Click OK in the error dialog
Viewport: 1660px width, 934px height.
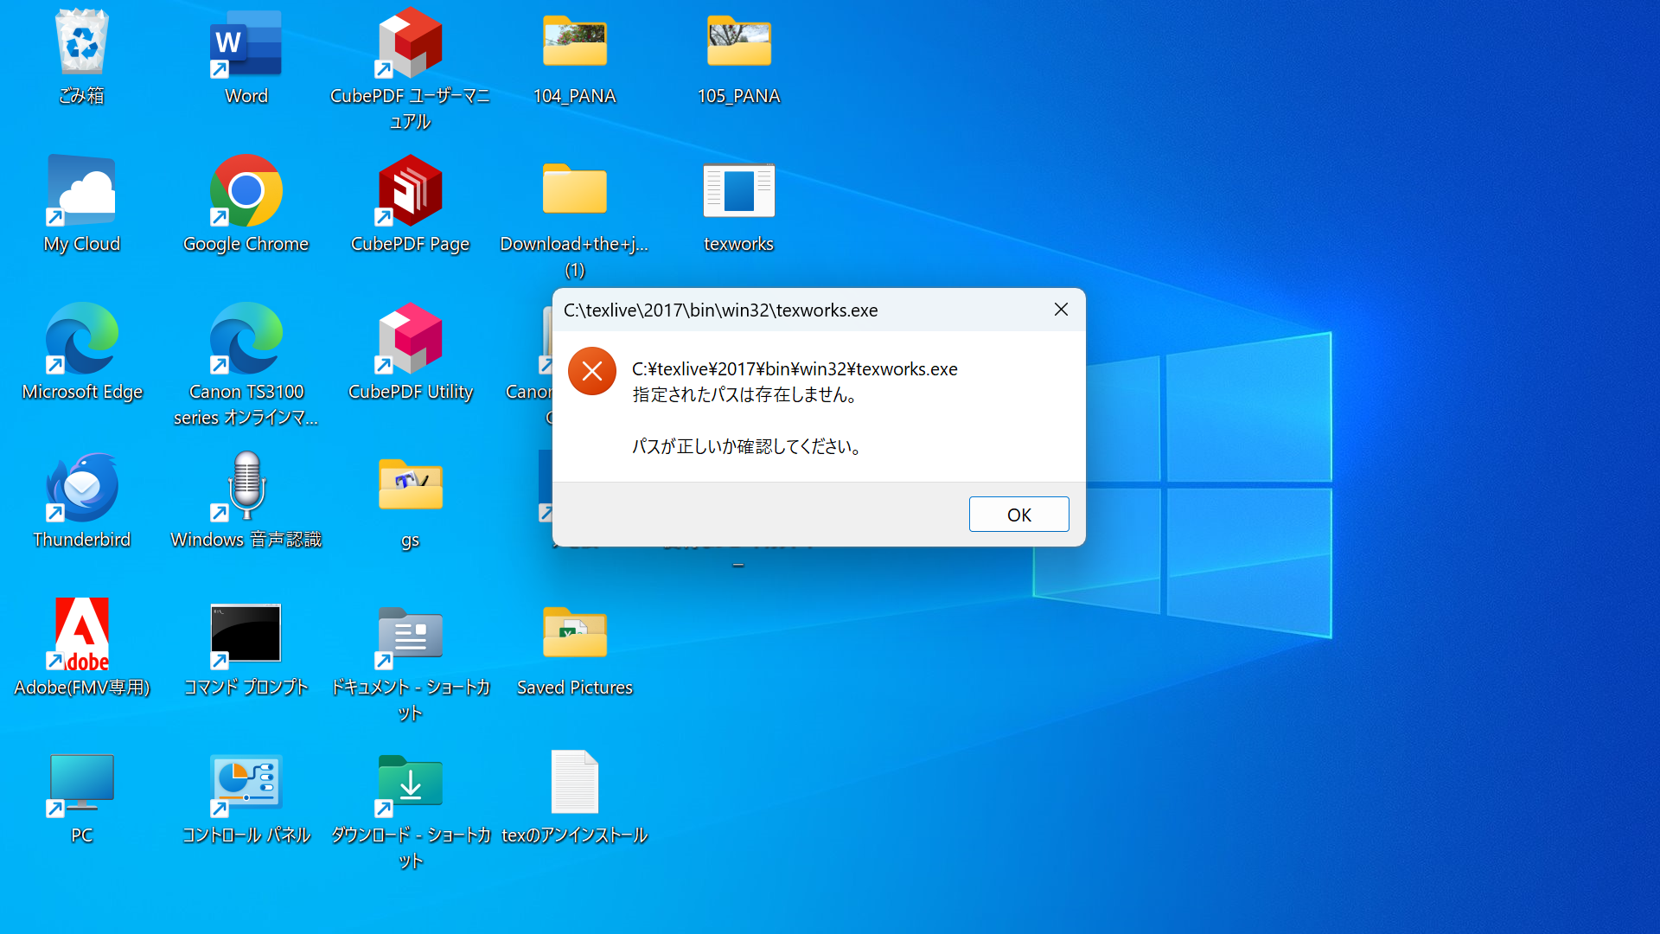1018,515
